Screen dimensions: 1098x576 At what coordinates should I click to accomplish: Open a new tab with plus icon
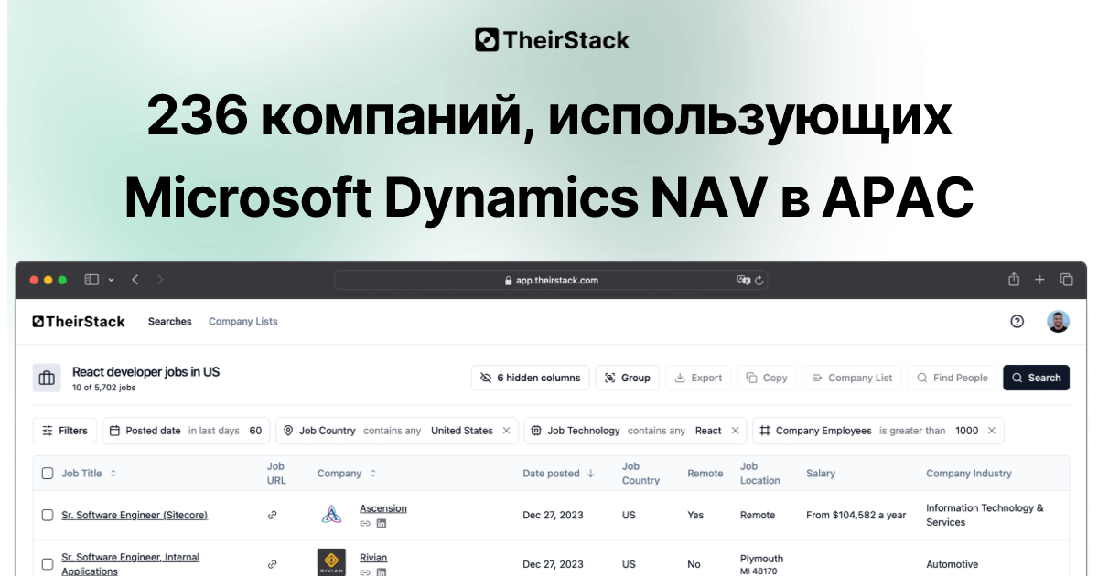(1039, 280)
